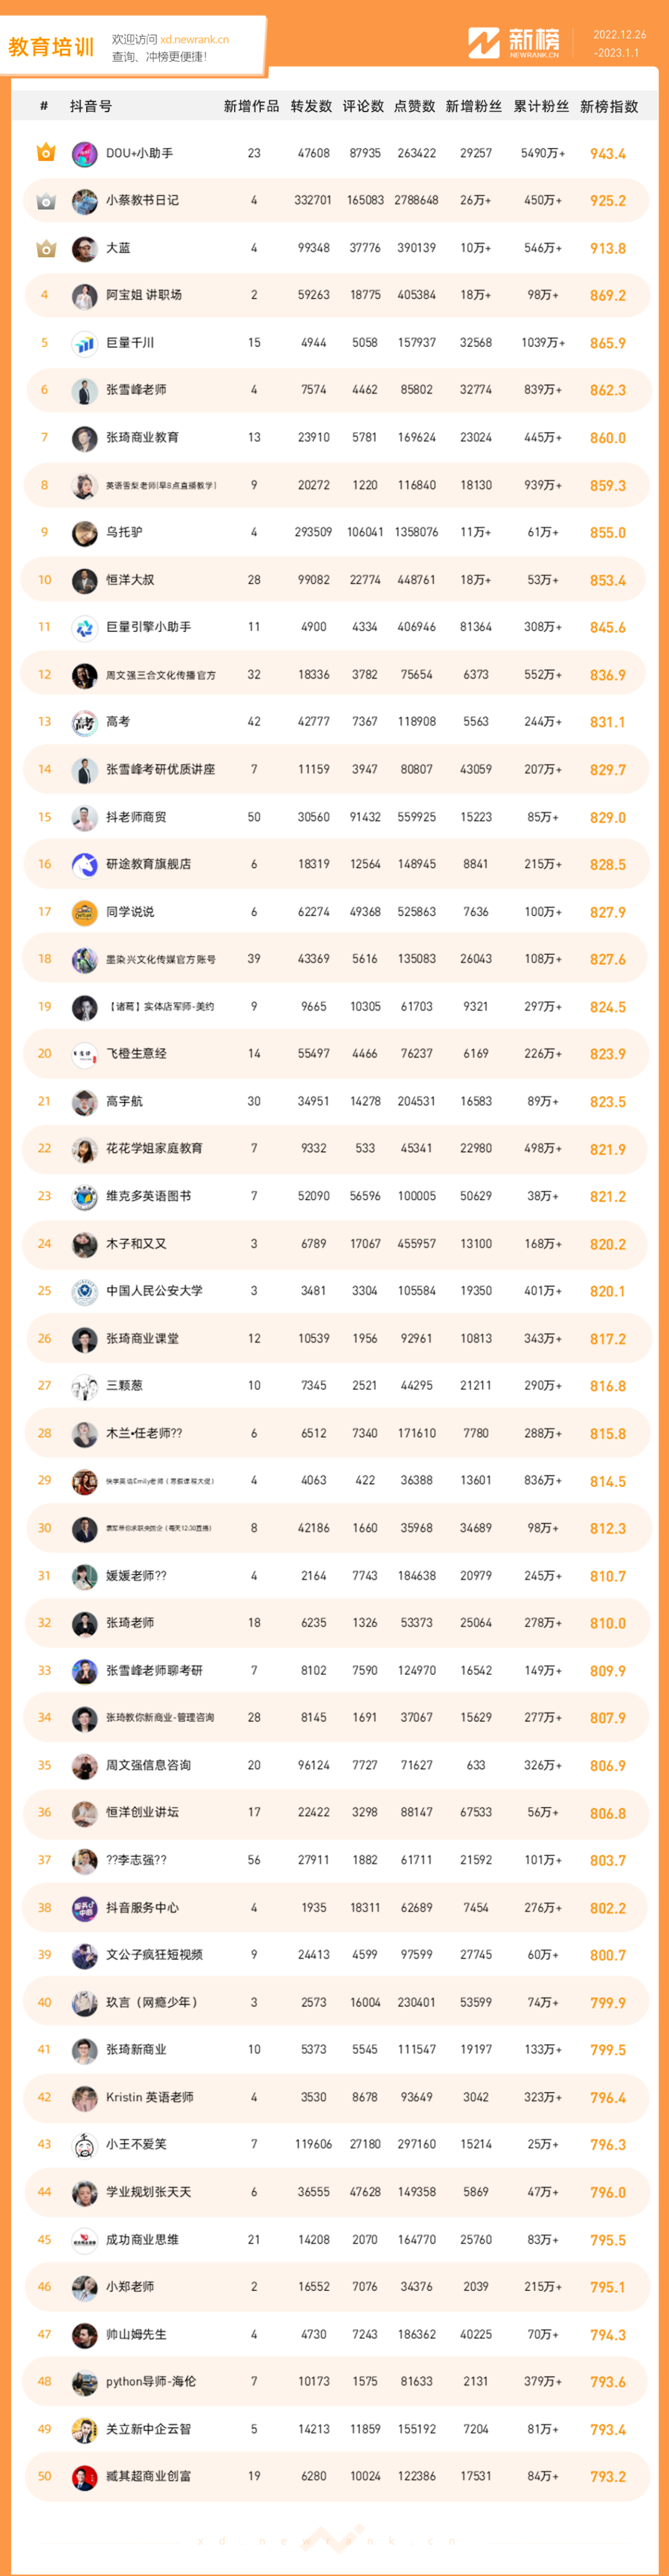Click the 新增作品 column header
The height and width of the screenshot is (2576, 669).
(251, 106)
